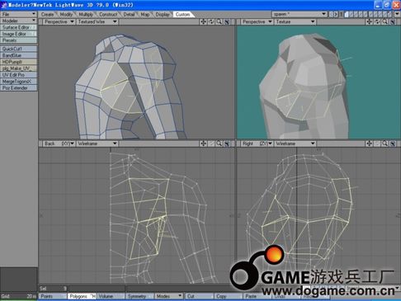Switch to the Create tab
The width and height of the screenshot is (401, 301).
pyautogui.click(x=47, y=14)
